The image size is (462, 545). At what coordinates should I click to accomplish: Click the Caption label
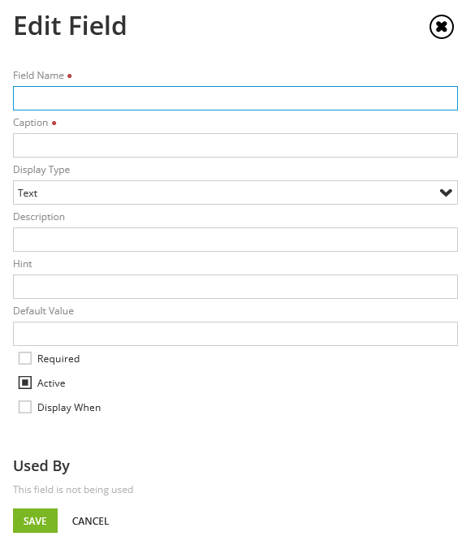[30, 123]
